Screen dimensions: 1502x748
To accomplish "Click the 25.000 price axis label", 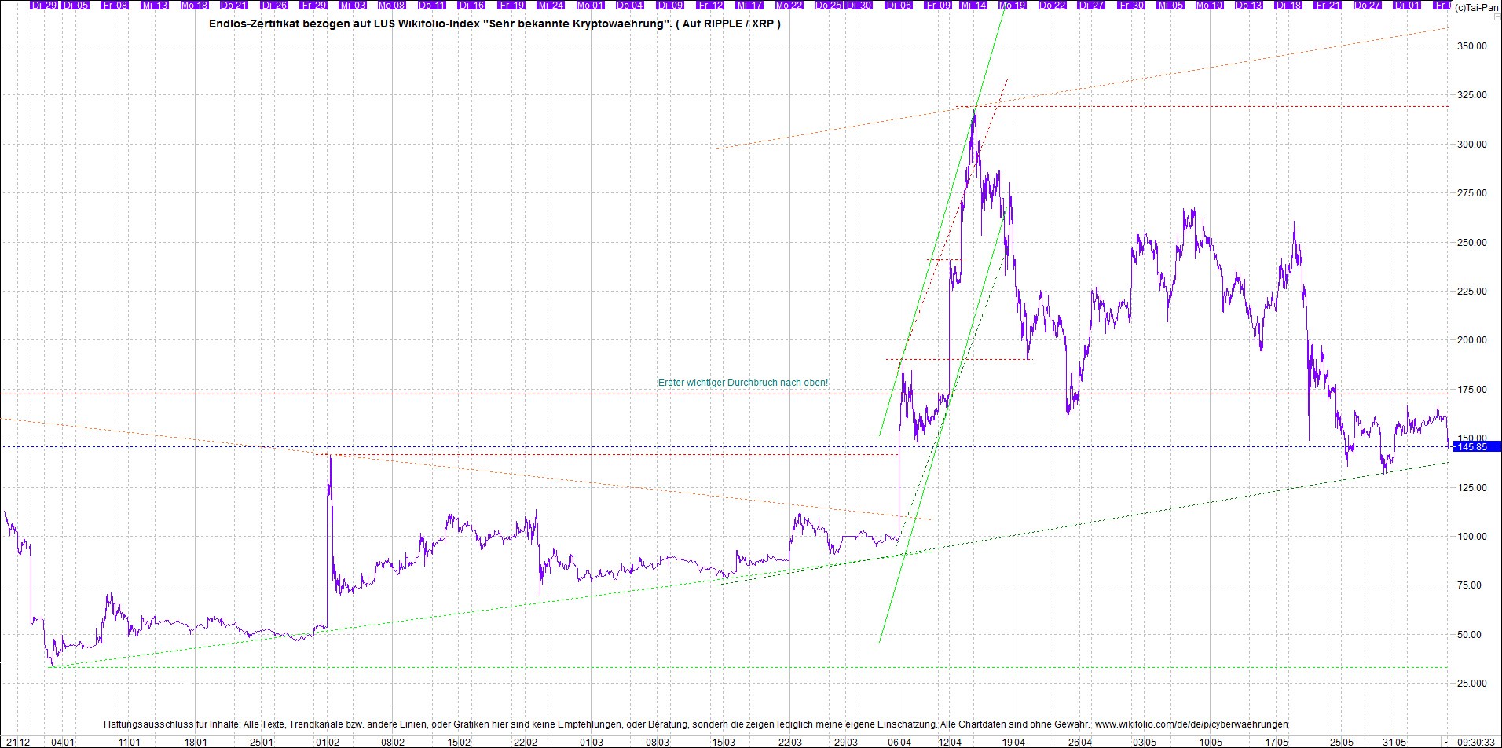I will 1471,684.
